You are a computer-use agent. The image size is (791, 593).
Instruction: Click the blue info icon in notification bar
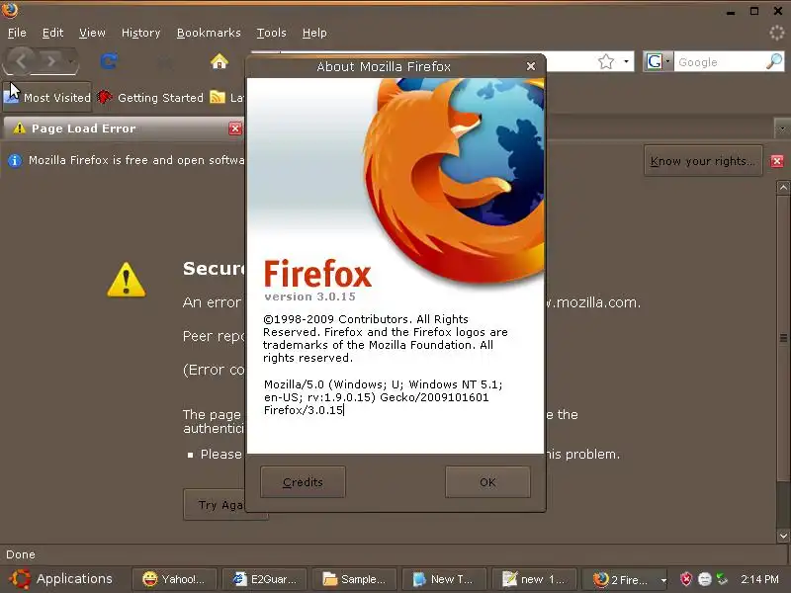click(x=15, y=160)
